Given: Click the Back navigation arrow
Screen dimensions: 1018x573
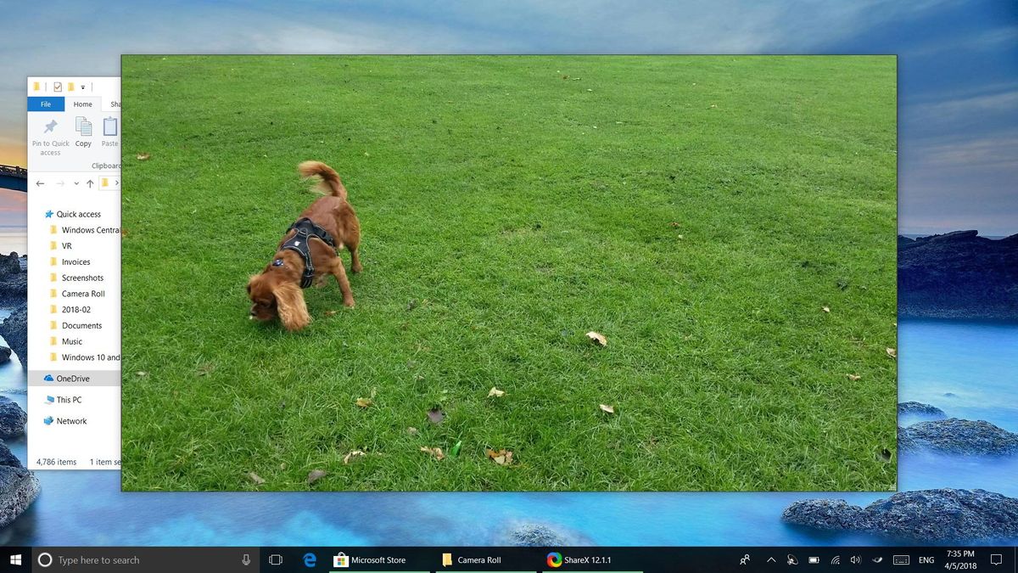Looking at the screenshot, I should (40, 183).
